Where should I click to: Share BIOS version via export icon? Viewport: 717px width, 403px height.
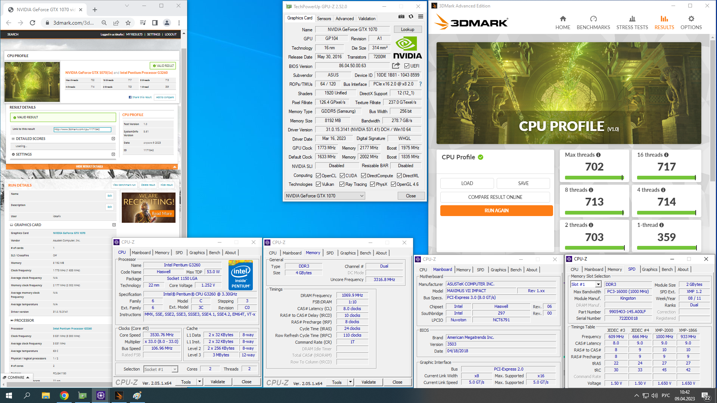click(x=396, y=66)
